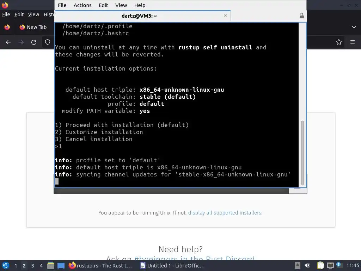
Task: Go back in Firefox
Action: 8,42
